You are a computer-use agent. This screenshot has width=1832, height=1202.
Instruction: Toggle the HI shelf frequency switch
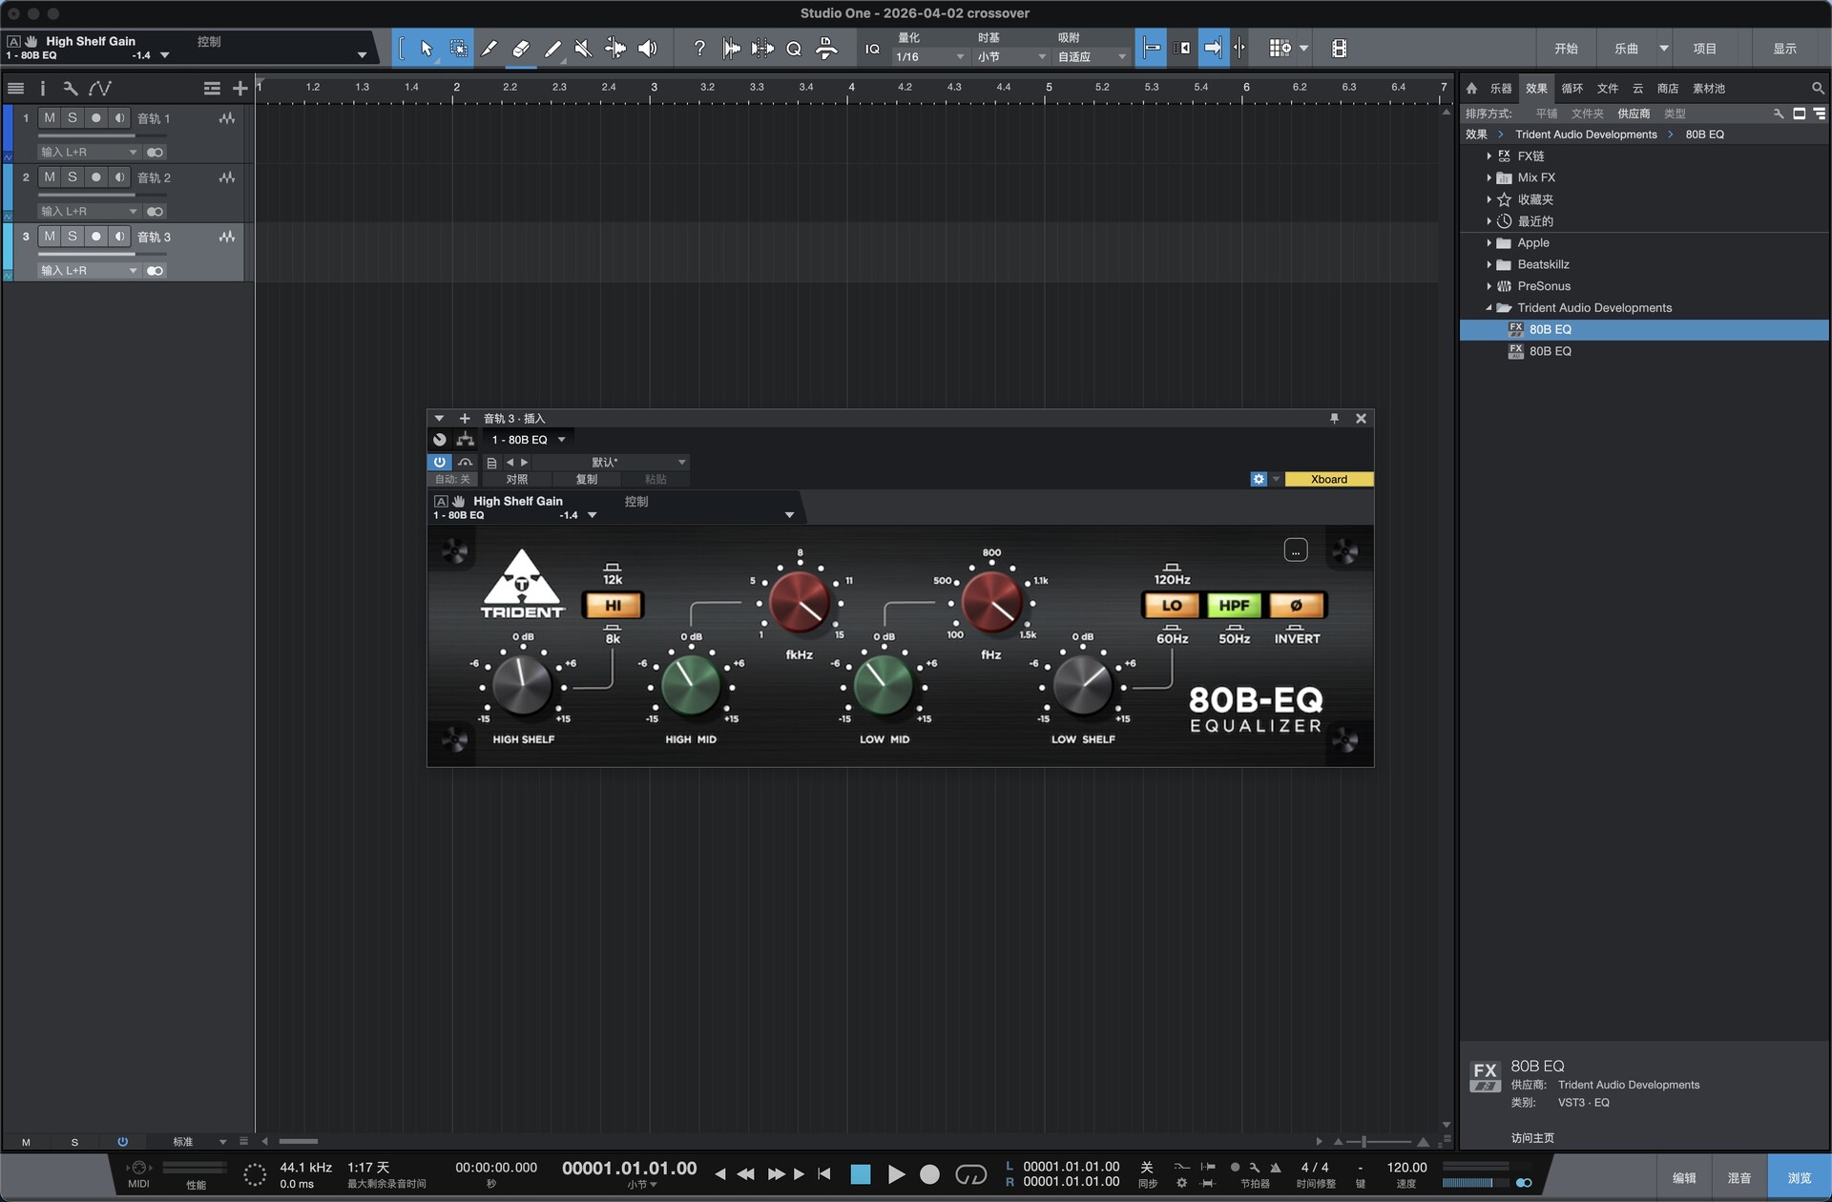coord(613,606)
